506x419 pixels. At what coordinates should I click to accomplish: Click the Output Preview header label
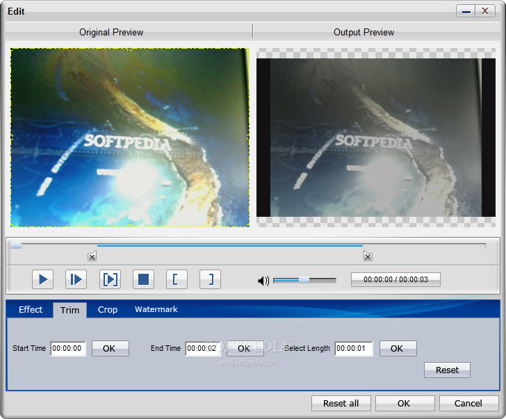click(364, 32)
